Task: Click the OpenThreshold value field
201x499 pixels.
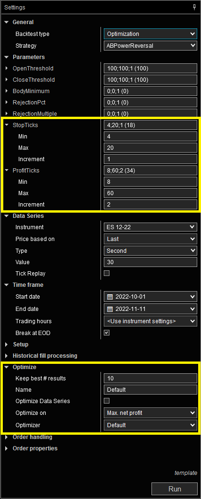Action: coord(151,69)
